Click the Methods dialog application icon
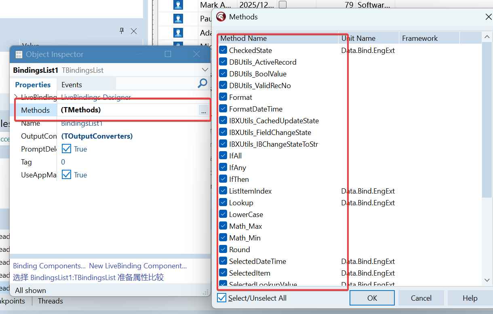Image resolution: width=493 pixels, height=314 pixels. tap(221, 17)
